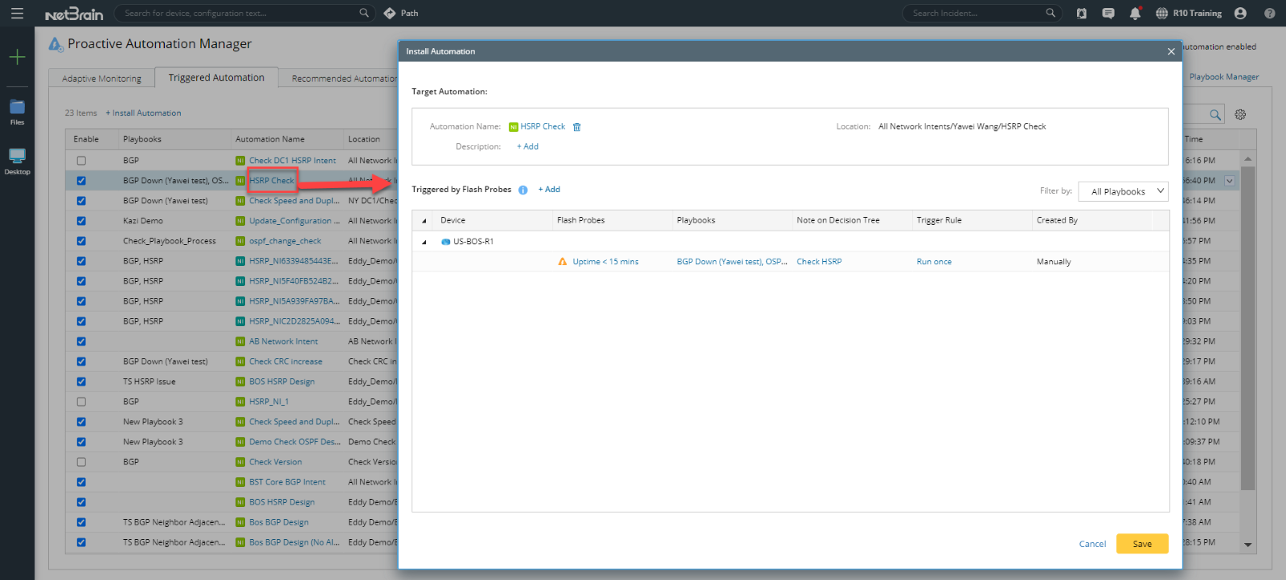Add a description to target automation
Viewport: 1286px width, 580px height.
[527, 146]
